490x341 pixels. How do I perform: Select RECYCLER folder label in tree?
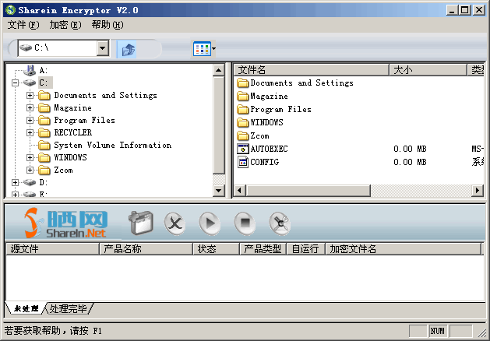pyautogui.click(x=73, y=132)
